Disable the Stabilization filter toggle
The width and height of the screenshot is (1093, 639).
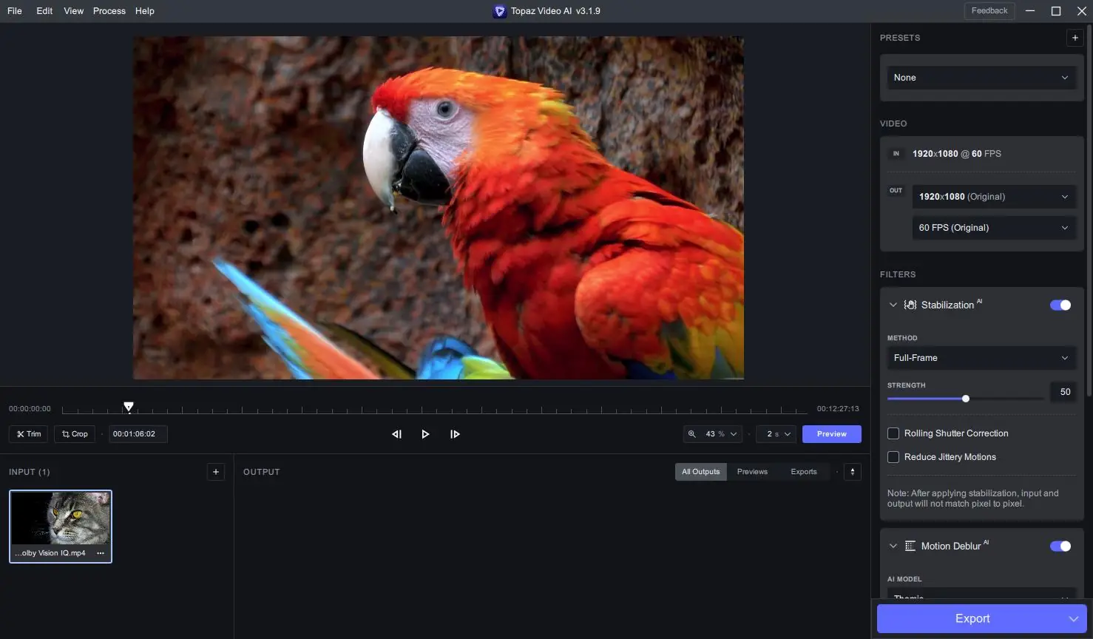pos(1060,305)
